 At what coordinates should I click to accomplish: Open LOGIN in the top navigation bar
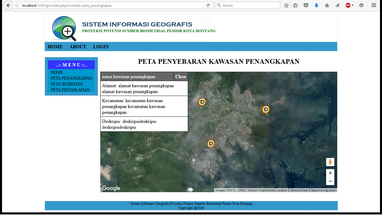pos(101,47)
